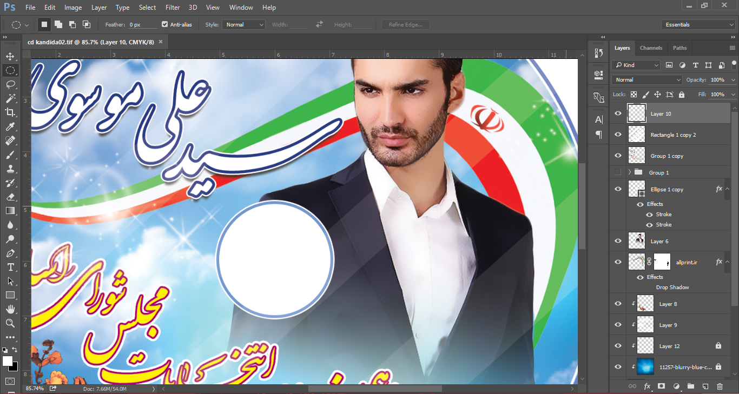Open the Style dropdown set to Normal

point(243,25)
